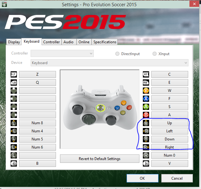
Task: Click the RT key binding C
Action: tap(170, 74)
